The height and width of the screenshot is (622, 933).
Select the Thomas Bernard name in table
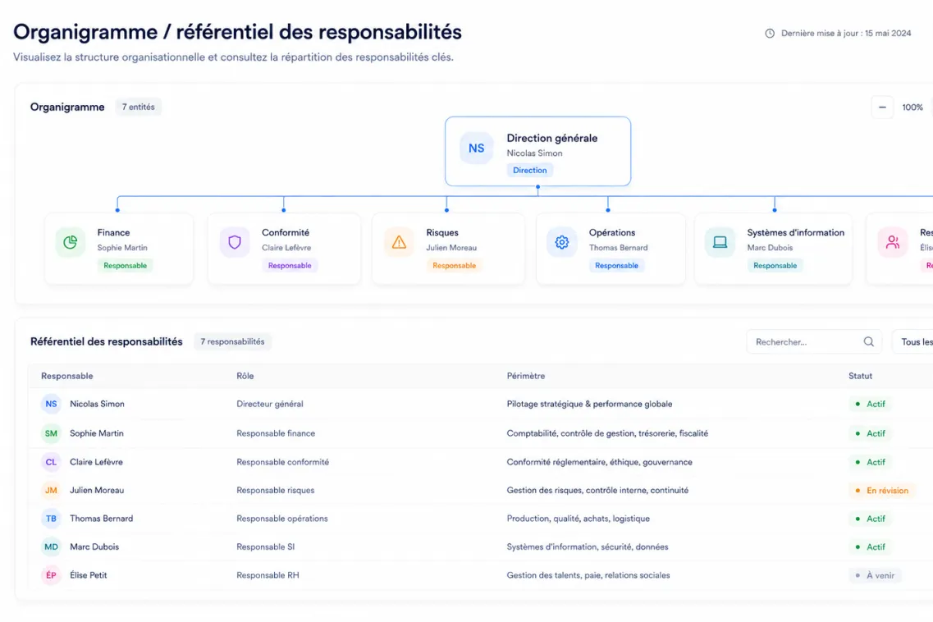(x=101, y=519)
